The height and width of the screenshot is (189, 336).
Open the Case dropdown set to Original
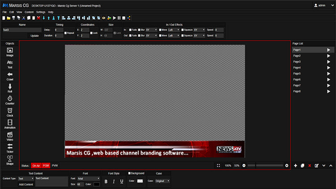coord(162,181)
